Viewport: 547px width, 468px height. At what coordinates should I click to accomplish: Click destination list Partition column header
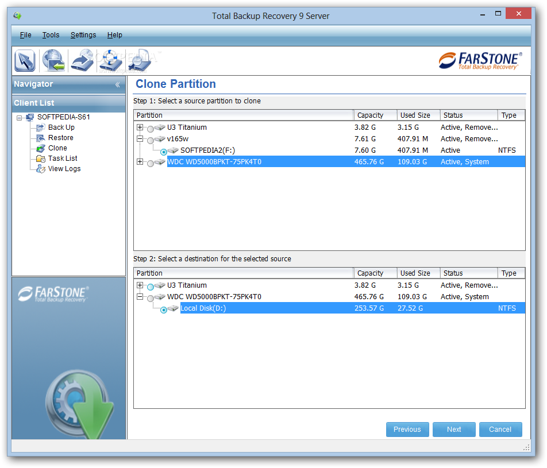pyautogui.click(x=244, y=273)
